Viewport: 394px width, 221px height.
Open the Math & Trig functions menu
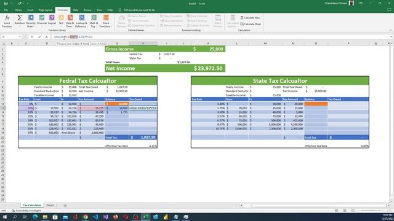click(x=94, y=21)
